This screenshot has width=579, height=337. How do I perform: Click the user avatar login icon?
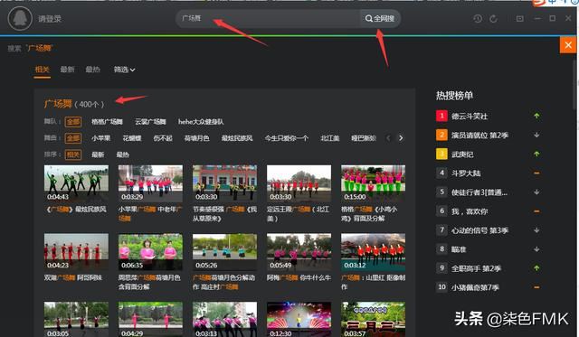coord(20,18)
